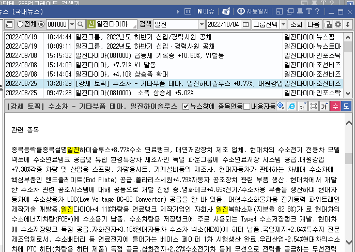Image resolution: width=355 pixels, height=252 pixels.
Task: Decrease font size with 가 down icon
Action: click(303, 106)
